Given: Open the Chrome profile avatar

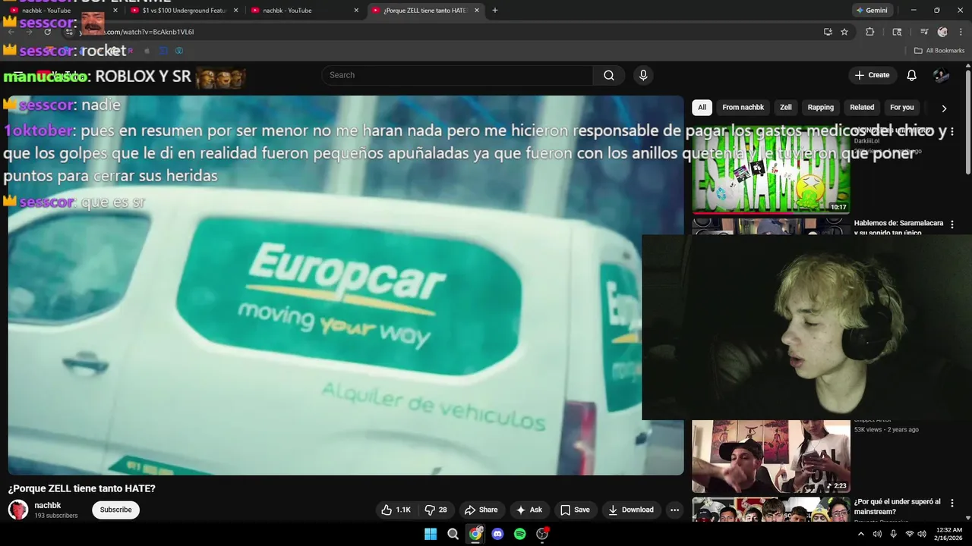Looking at the screenshot, I should [x=942, y=32].
